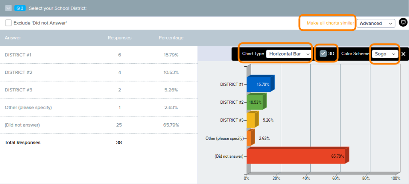Viewport: 409px width, 184px height.
Task: Click the Q 2 question badge
Action: (20, 8)
